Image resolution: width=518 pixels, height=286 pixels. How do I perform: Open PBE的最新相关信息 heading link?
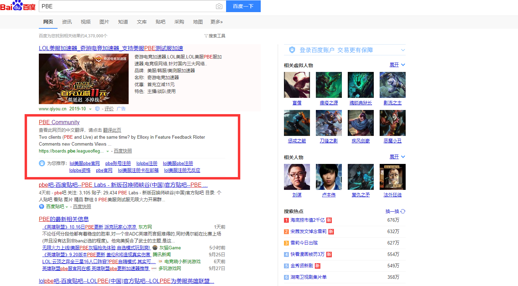(x=64, y=219)
